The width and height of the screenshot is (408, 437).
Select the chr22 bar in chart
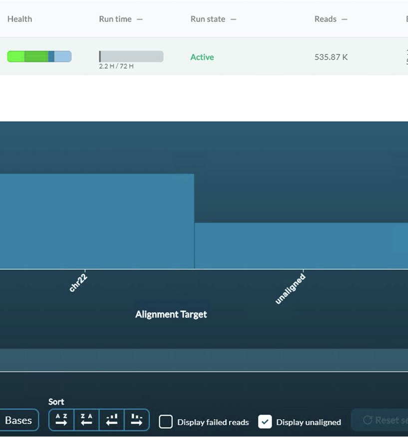97,221
